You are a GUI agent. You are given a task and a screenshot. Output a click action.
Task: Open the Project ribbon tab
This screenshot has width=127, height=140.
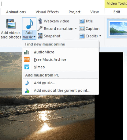[74, 12]
